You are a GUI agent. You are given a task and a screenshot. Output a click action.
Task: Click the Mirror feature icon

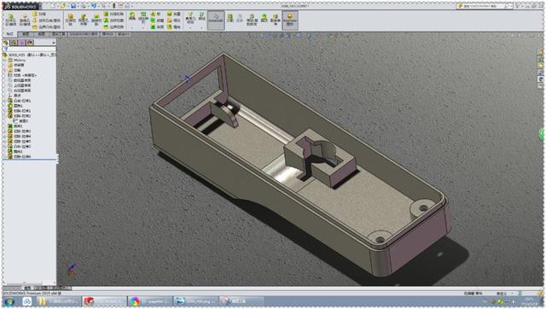173,26
